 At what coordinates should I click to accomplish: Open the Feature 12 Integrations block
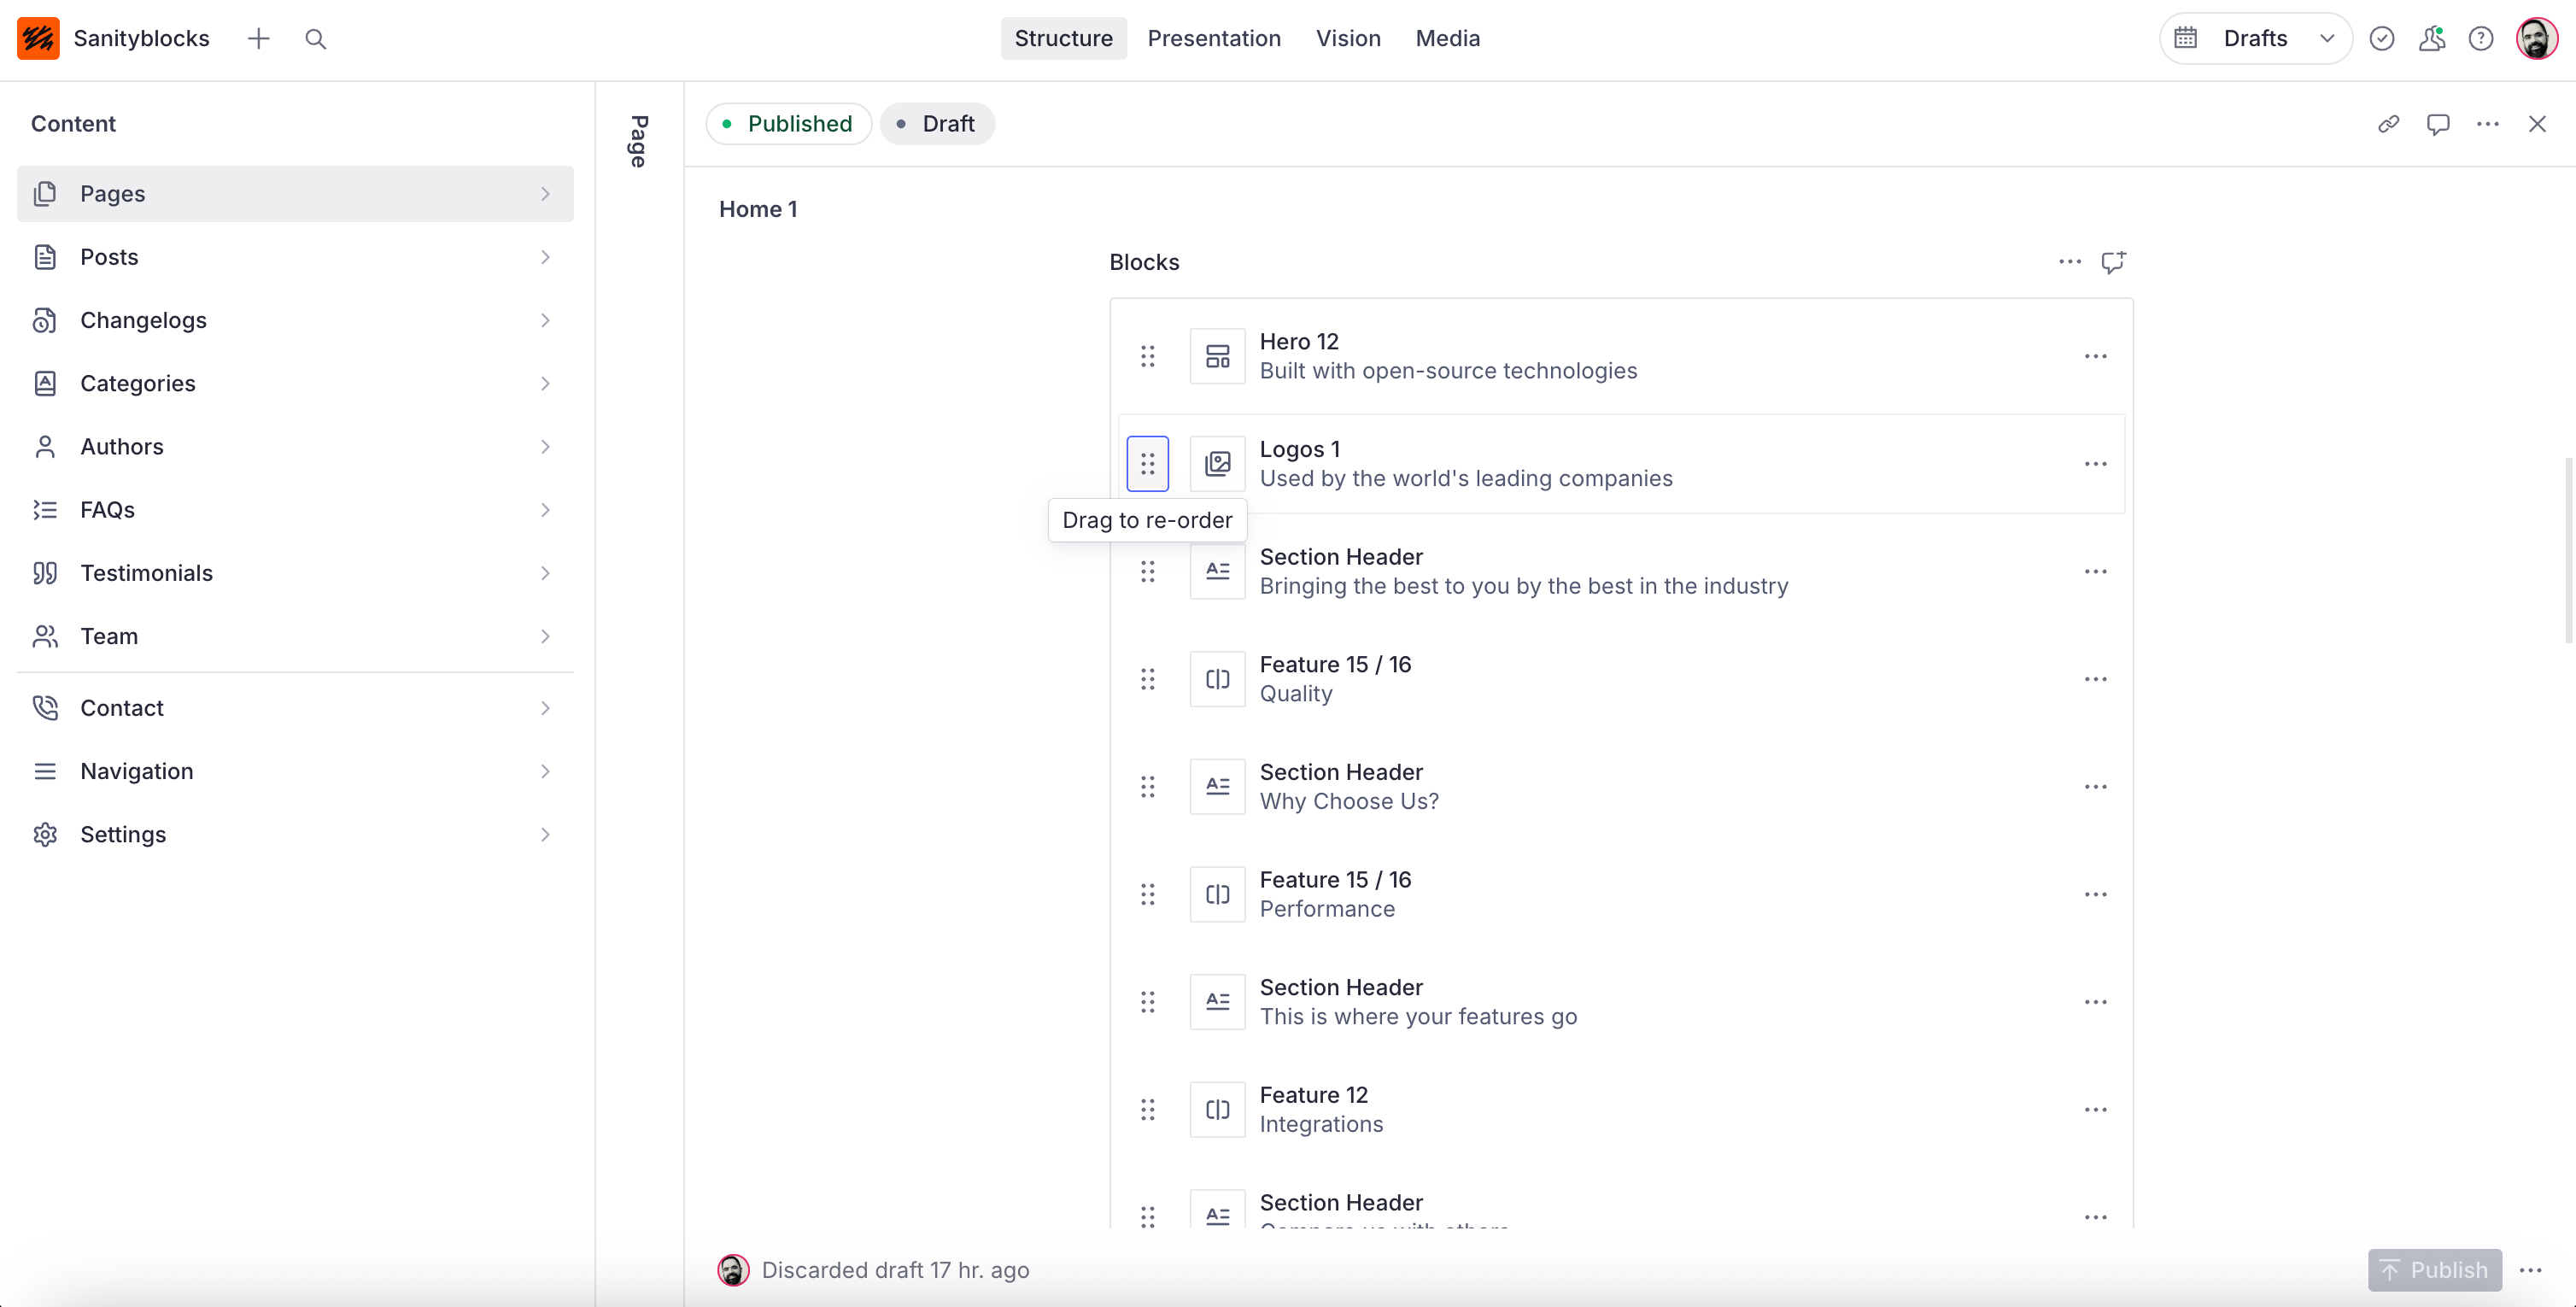tap(1320, 1109)
